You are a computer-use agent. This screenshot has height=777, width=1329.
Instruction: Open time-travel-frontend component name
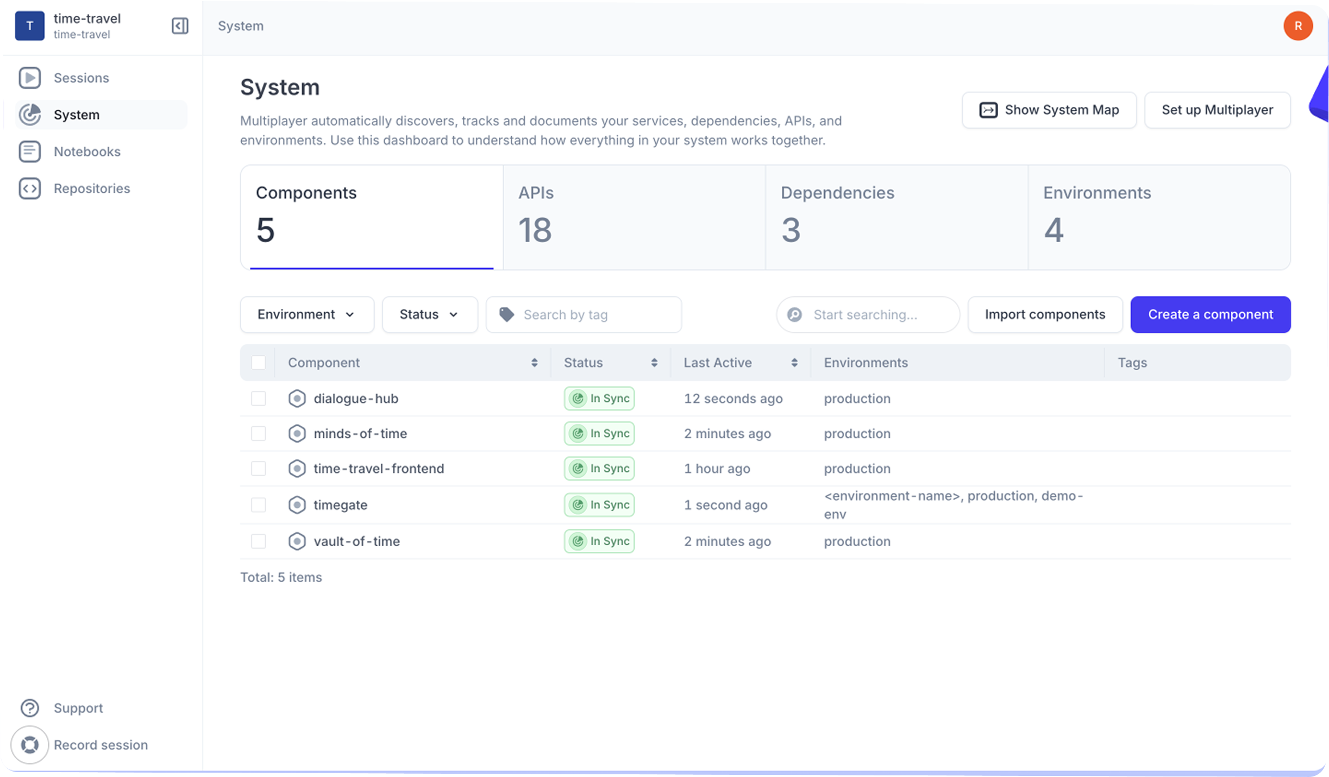(379, 469)
